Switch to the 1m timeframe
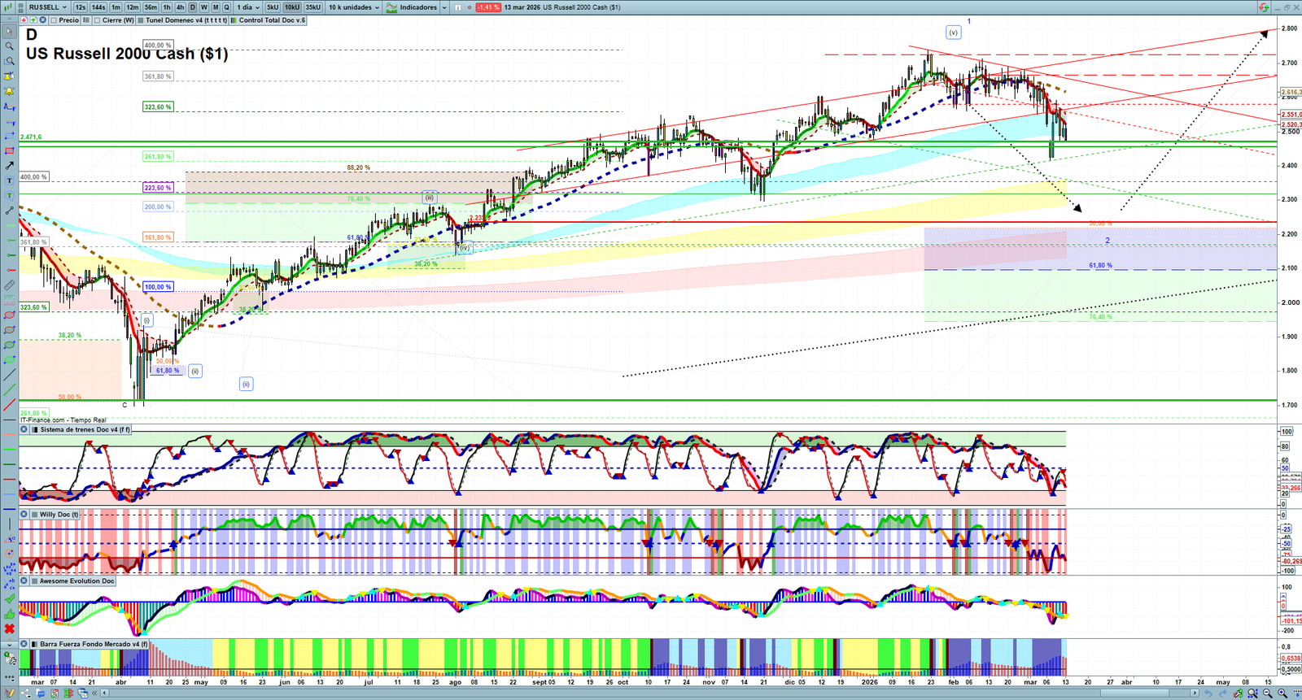1302x700 pixels. point(116,7)
